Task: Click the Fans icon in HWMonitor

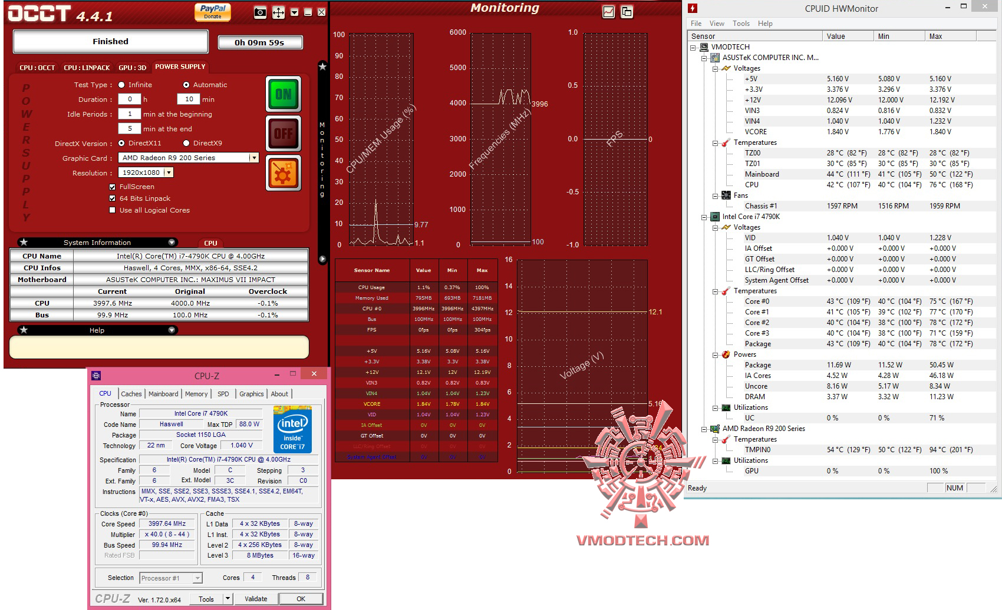Action: pos(726,195)
